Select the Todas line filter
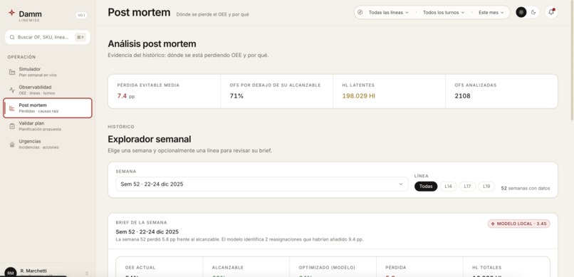 (x=426, y=187)
